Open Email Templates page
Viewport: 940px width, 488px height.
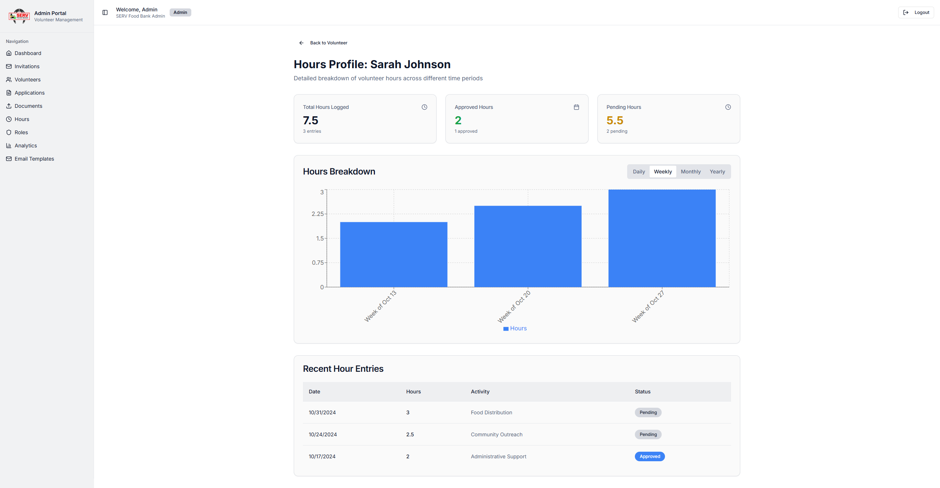34,159
